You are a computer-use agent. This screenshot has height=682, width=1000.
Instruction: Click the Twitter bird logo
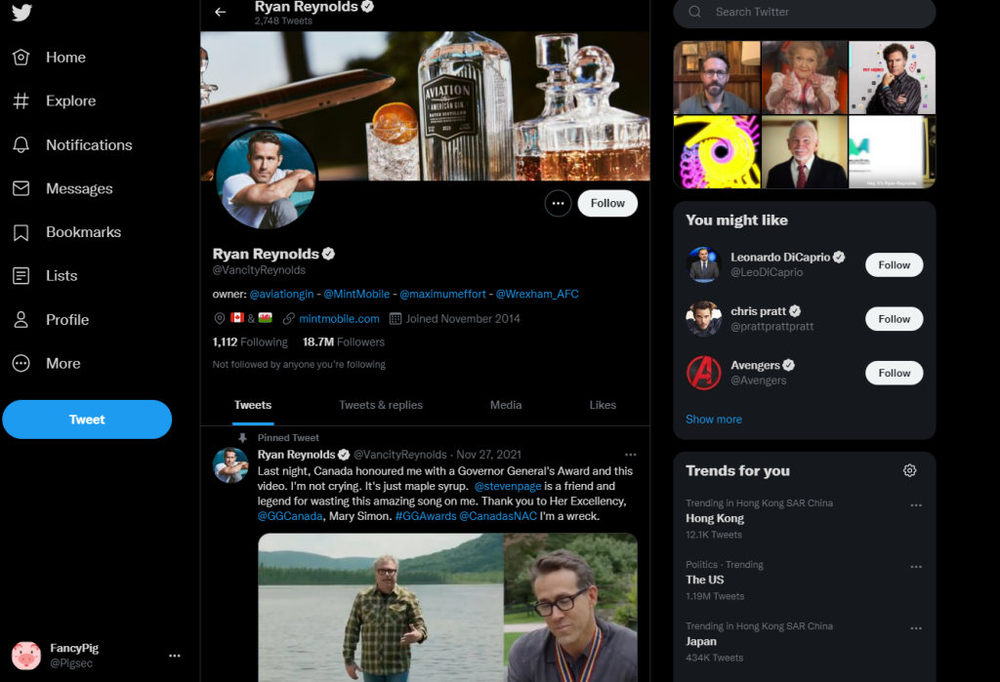(x=21, y=12)
